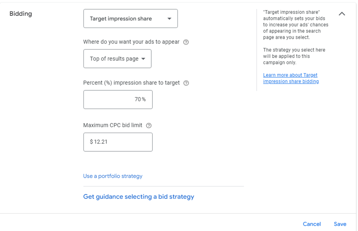This screenshot has height=231, width=358.
Task: Click the Maximum CPC bid limit field showing $12.21
Action: (117, 142)
